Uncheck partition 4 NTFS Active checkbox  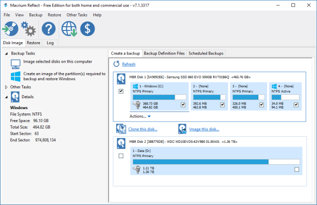(296, 104)
